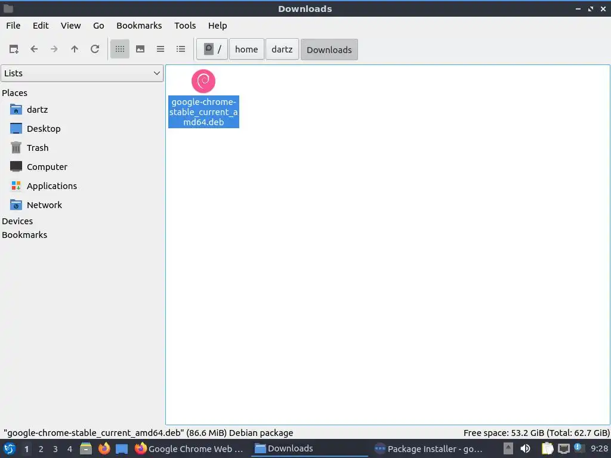Switch to workspace 1
This screenshot has height=458, width=611.
point(26,449)
